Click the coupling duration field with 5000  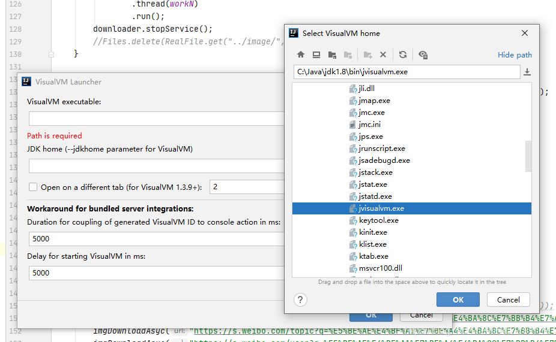tap(156, 239)
